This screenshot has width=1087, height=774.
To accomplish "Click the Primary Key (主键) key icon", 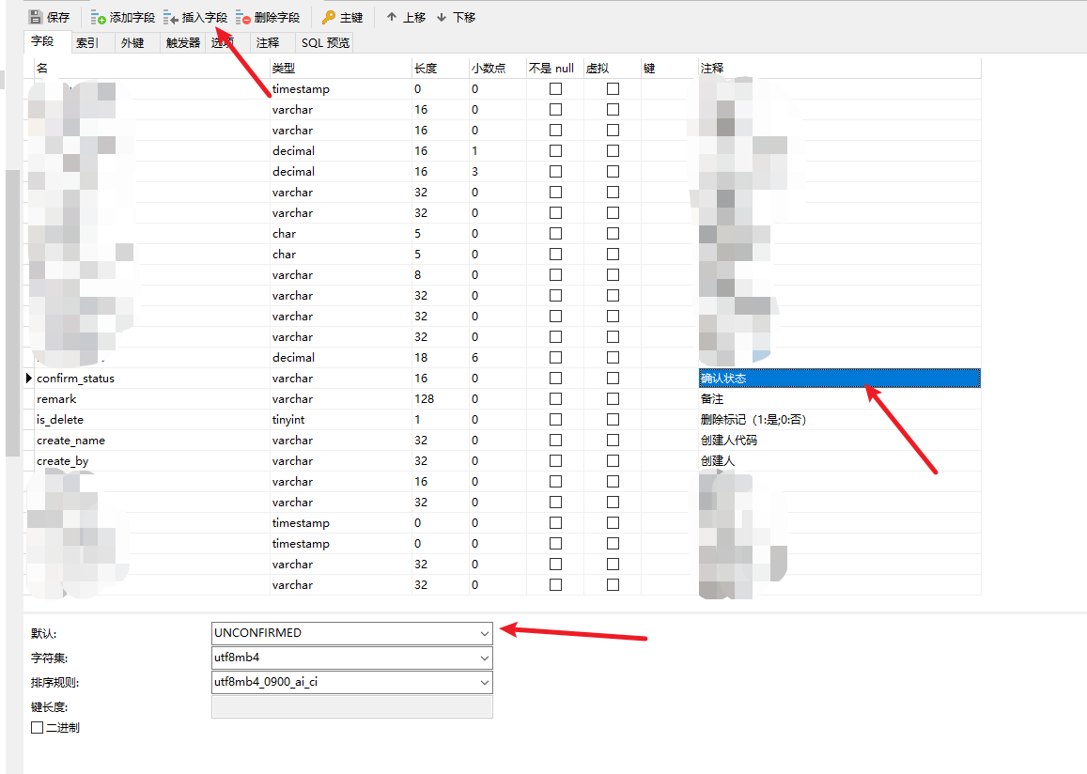I will pos(329,17).
